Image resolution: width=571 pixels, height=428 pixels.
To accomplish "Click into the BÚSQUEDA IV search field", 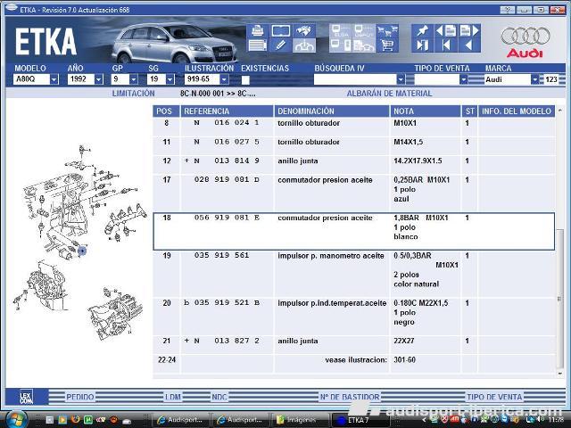I will (x=355, y=79).
